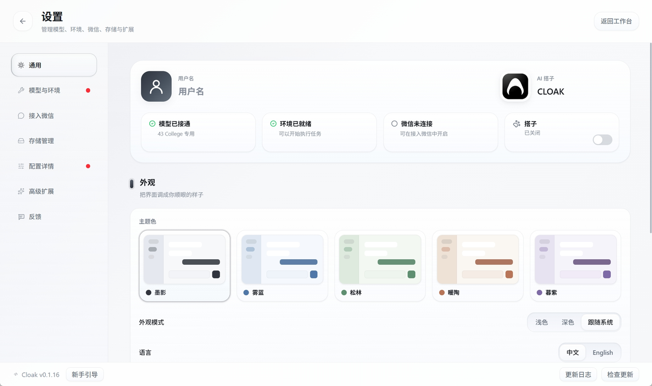This screenshot has width=652, height=386.
Task: Click the green check icon beside 环境已就绪
Action: (274, 124)
